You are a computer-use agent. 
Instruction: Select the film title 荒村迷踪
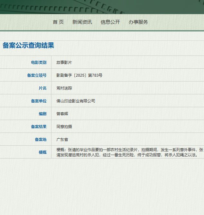pos(64,88)
